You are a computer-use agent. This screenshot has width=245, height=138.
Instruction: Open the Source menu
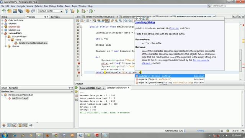[x=30, y=6]
